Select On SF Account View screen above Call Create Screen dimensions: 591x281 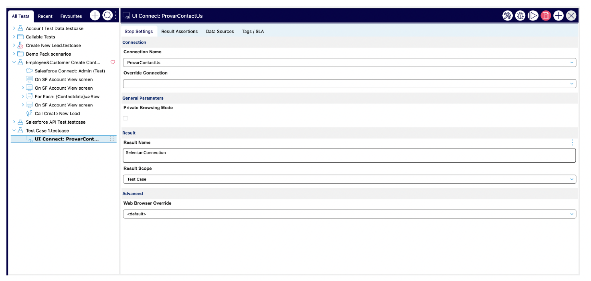pyautogui.click(x=64, y=105)
